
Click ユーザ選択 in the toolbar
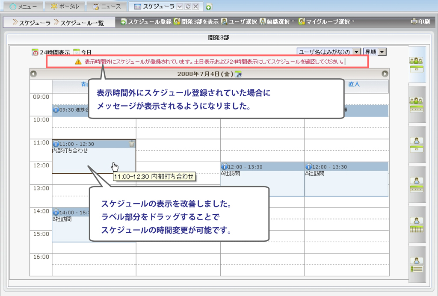(x=239, y=21)
